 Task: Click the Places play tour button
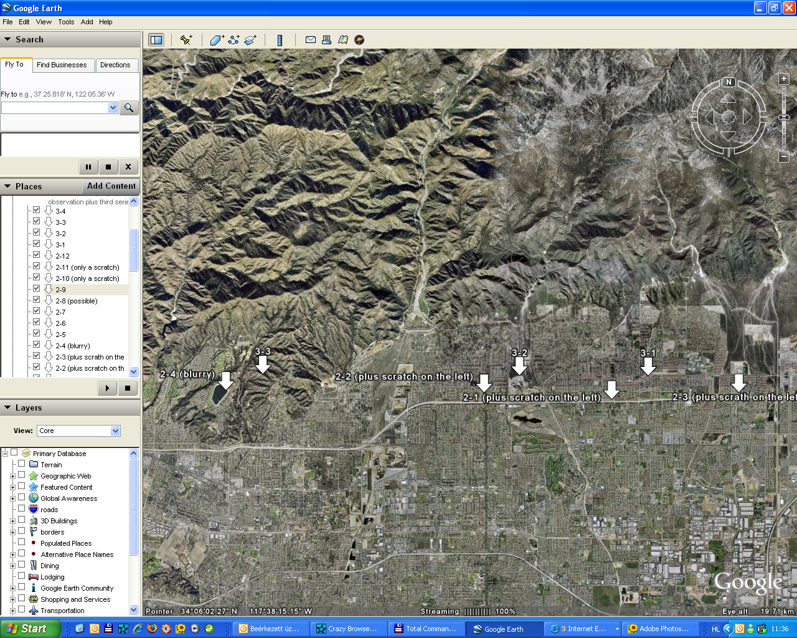pos(107,388)
